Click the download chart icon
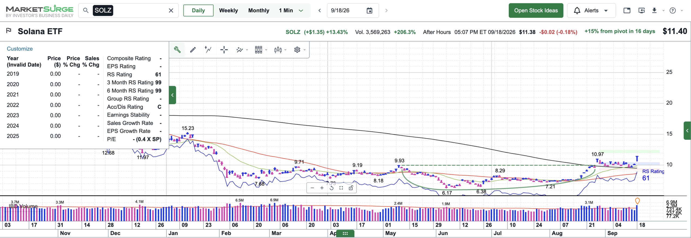The image size is (691, 238). [654, 10]
